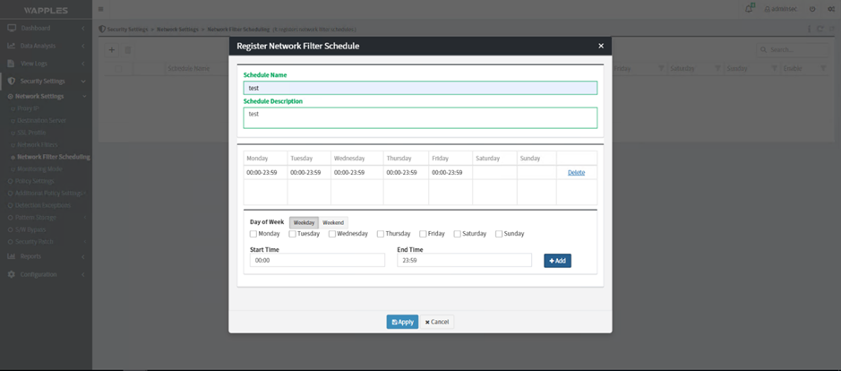This screenshot has width=841, height=371.
Task: Close the Register Network Filter Schedule dialog
Action: tap(600, 46)
